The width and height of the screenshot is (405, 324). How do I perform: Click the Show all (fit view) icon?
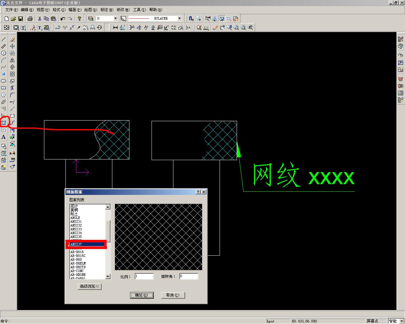pos(243,28)
